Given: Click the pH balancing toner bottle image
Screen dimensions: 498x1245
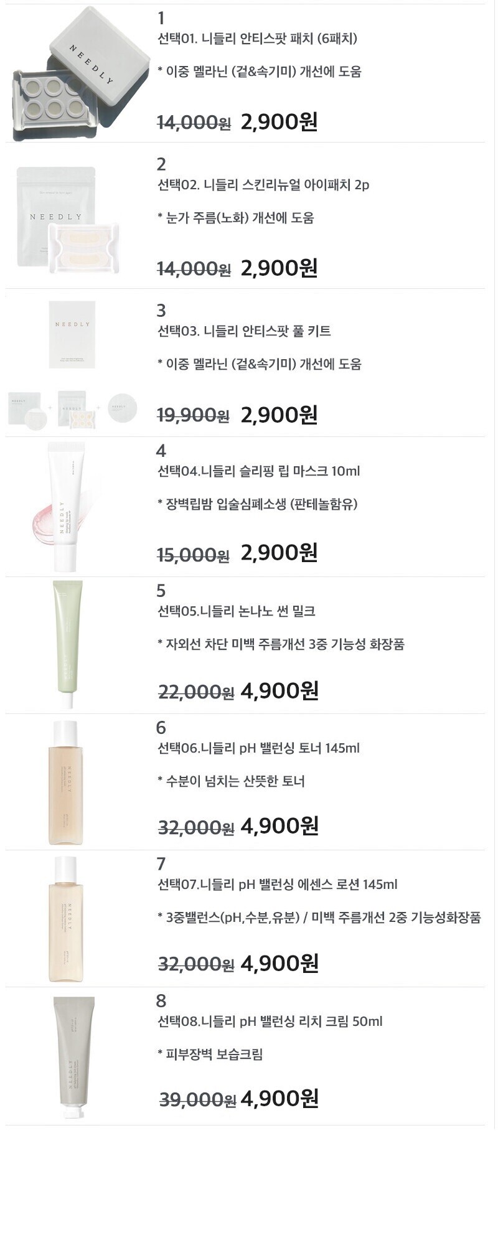Looking at the screenshot, I should 65,782.
